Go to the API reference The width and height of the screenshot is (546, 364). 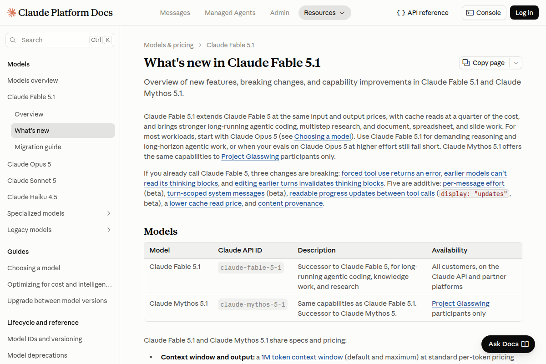(x=423, y=13)
